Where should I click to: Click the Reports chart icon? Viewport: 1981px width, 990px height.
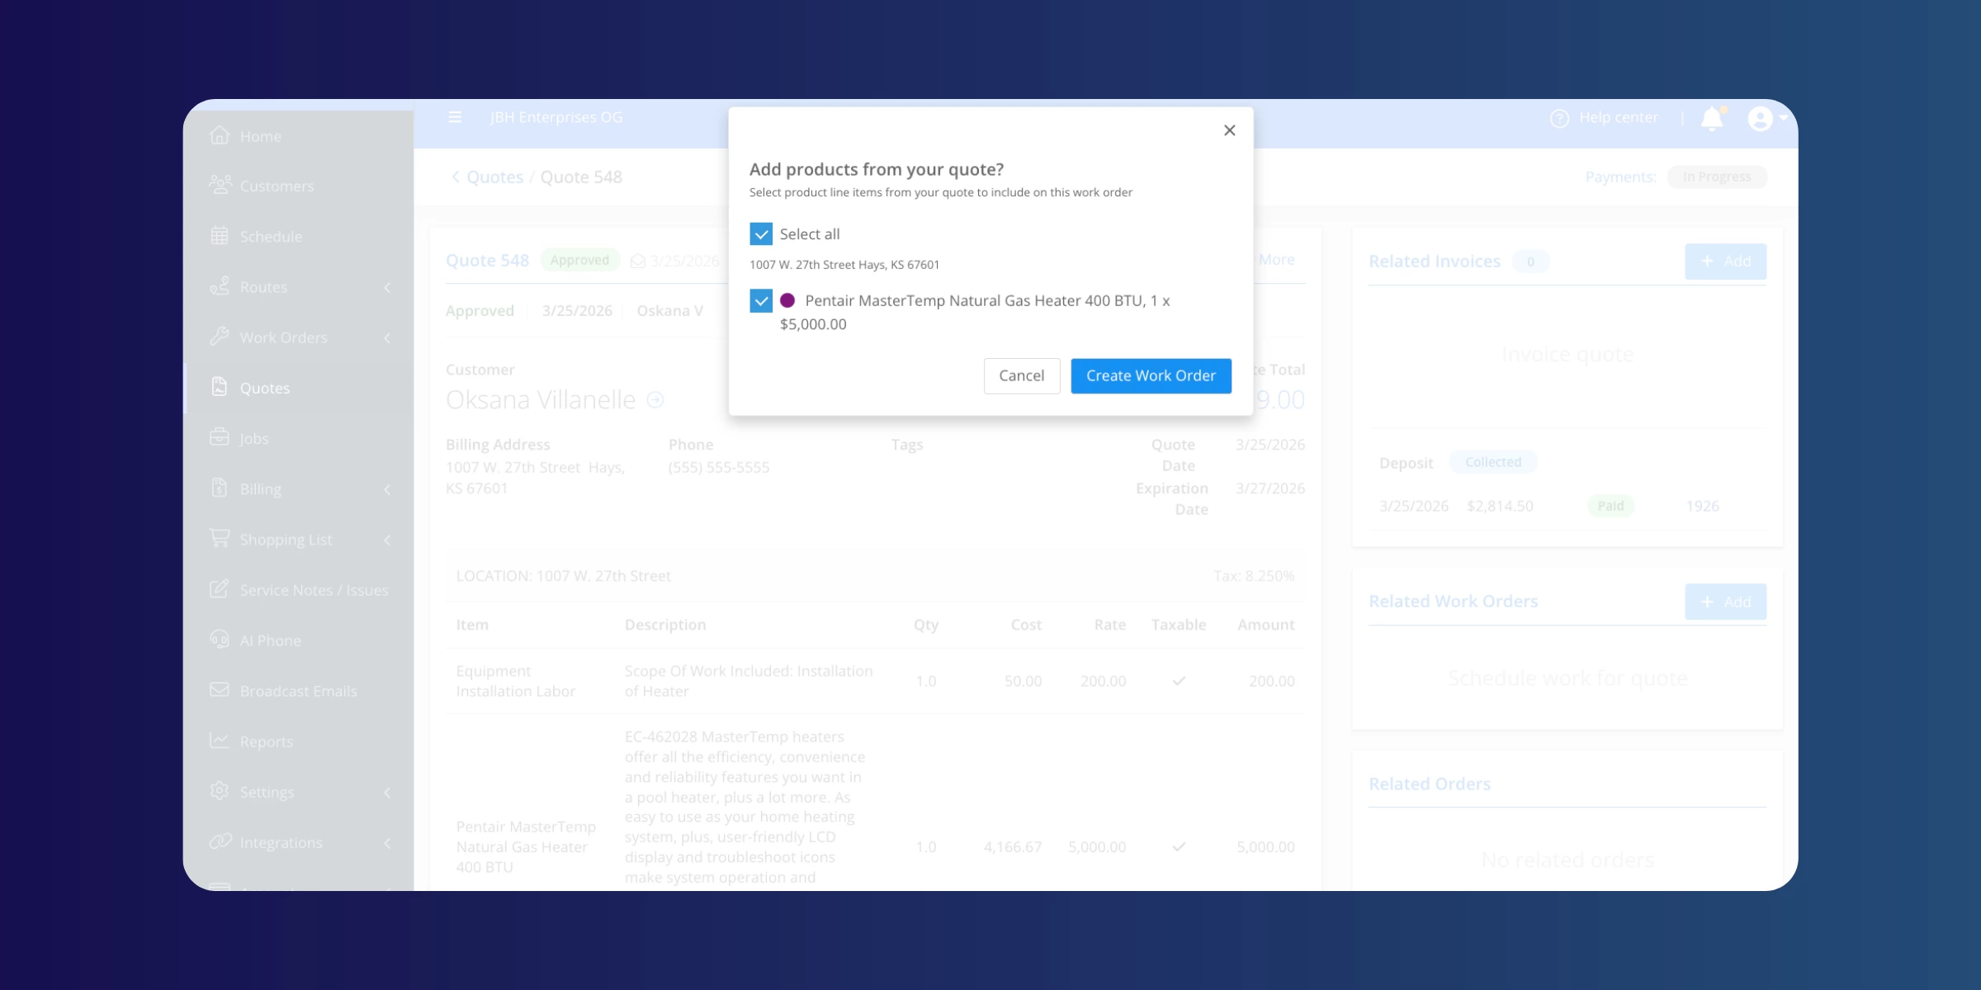point(220,740)
